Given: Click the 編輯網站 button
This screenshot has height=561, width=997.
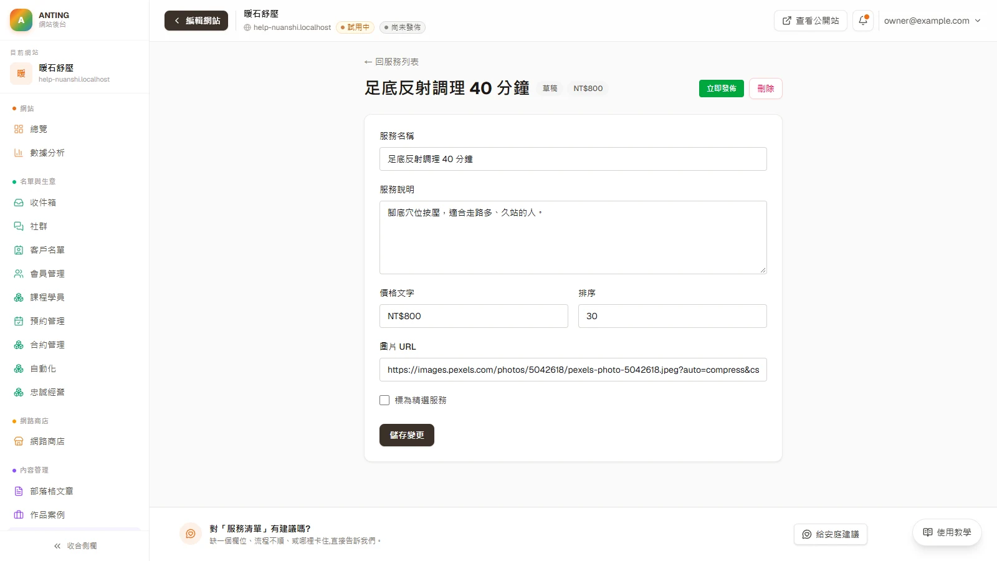Looking at the screenshot, I should [x=196, y=21].
